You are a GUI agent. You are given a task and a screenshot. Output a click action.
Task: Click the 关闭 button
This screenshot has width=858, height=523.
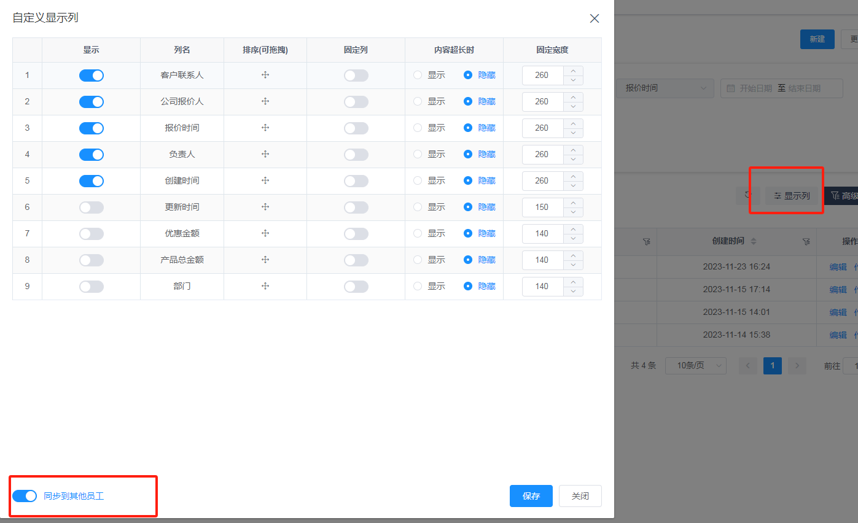(580, 496)
